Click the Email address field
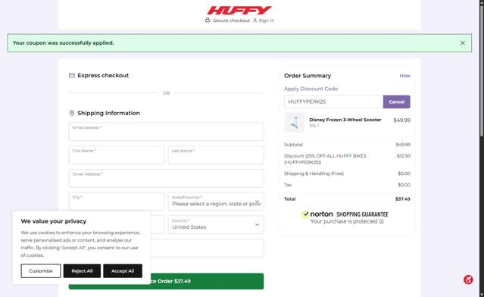Screen dimensions: 484x297 pos(166,132)
